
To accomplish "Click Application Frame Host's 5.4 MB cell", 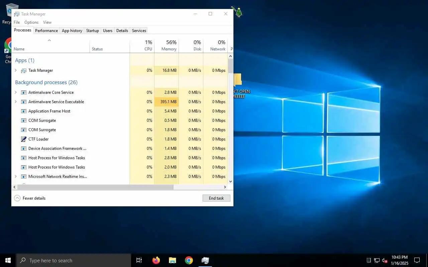I will tap(167, 111).
